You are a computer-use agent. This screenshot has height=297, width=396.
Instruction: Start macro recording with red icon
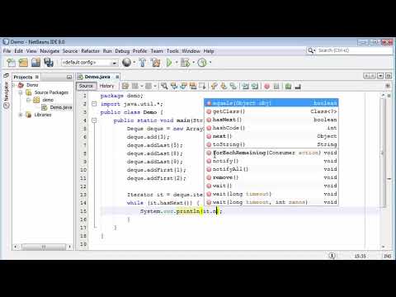click(x=266, y=87)
